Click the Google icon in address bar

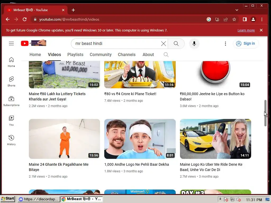(209, 19)
